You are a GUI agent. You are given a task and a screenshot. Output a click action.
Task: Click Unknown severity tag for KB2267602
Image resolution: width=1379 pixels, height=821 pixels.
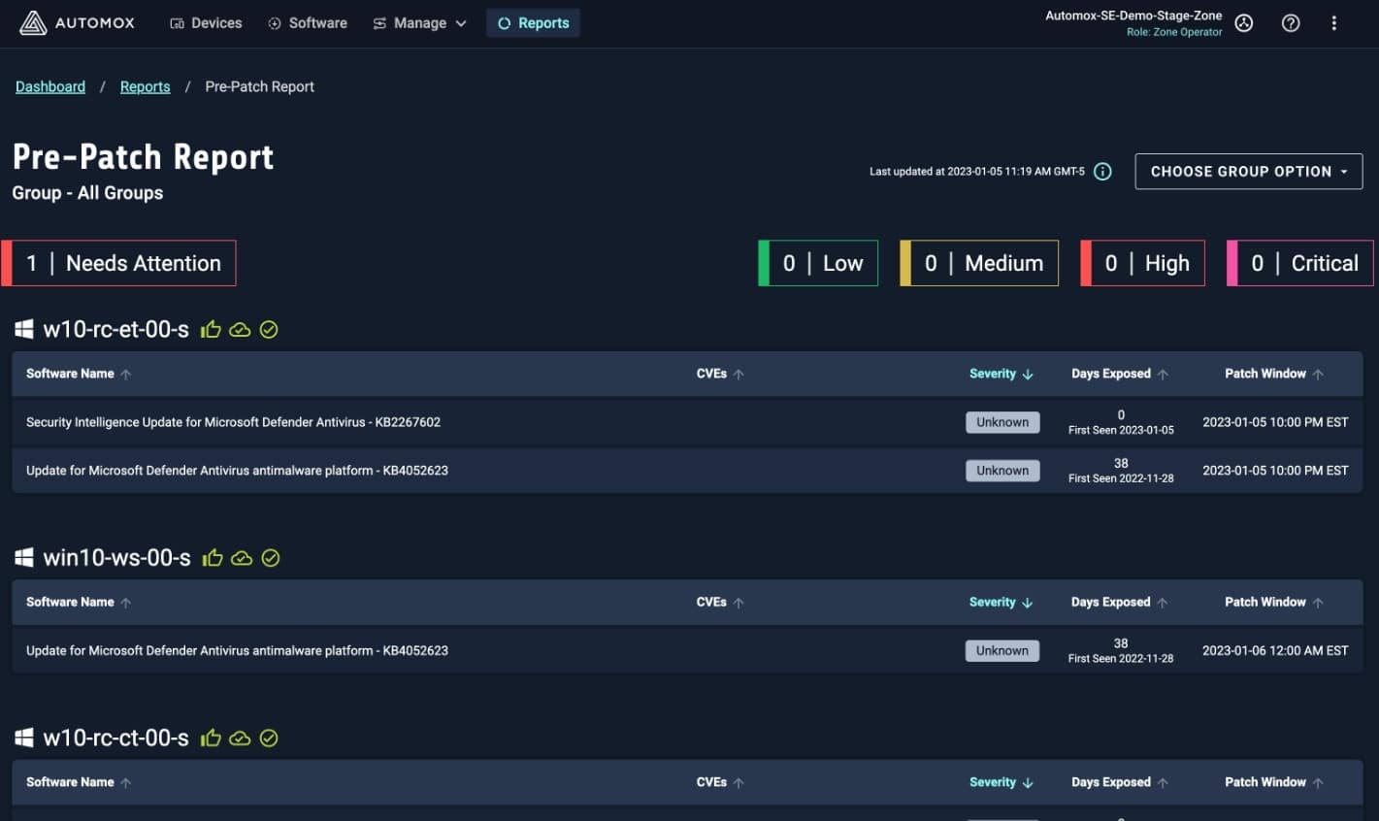pos(1002,422)
